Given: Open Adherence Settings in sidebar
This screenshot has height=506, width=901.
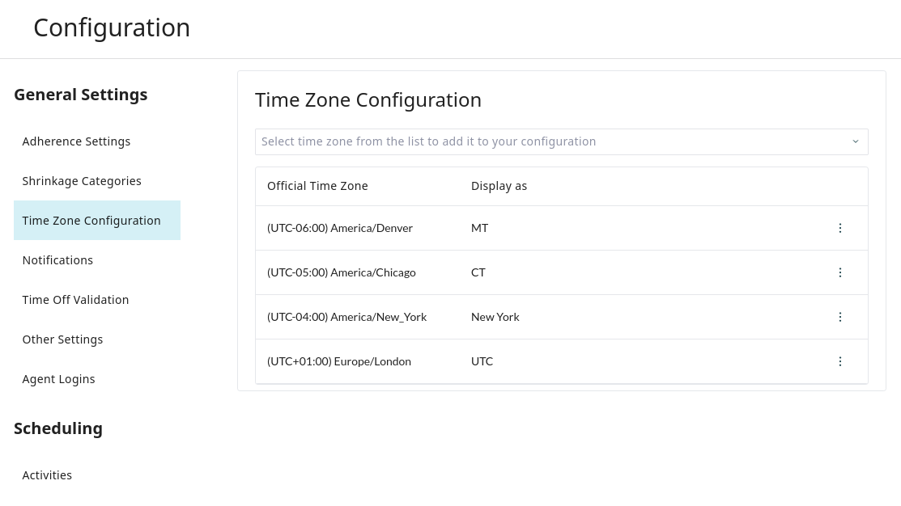Looking at the screenshot, I should point(76,141).
